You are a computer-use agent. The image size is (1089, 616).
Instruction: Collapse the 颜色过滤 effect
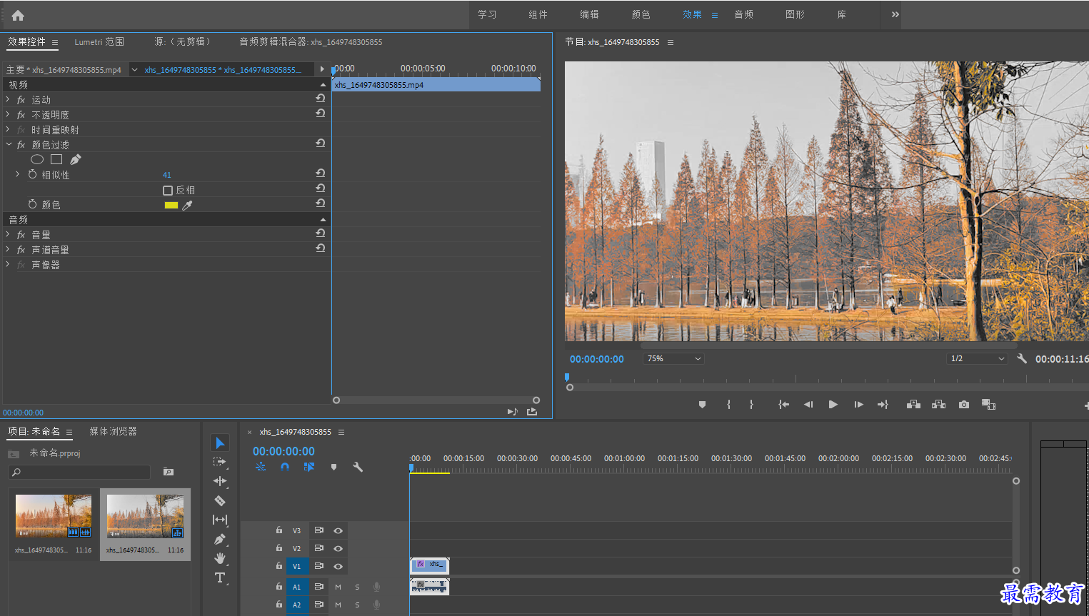tap(9, 144)
